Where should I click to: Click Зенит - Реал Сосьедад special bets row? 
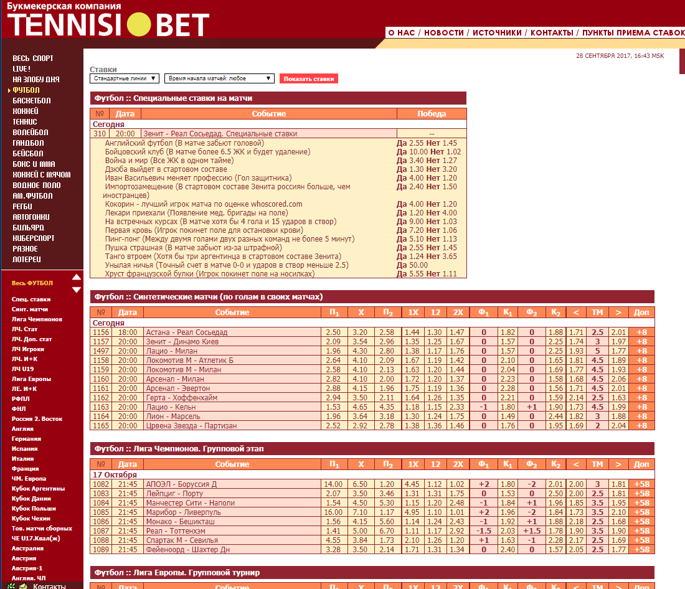point(278,134)
